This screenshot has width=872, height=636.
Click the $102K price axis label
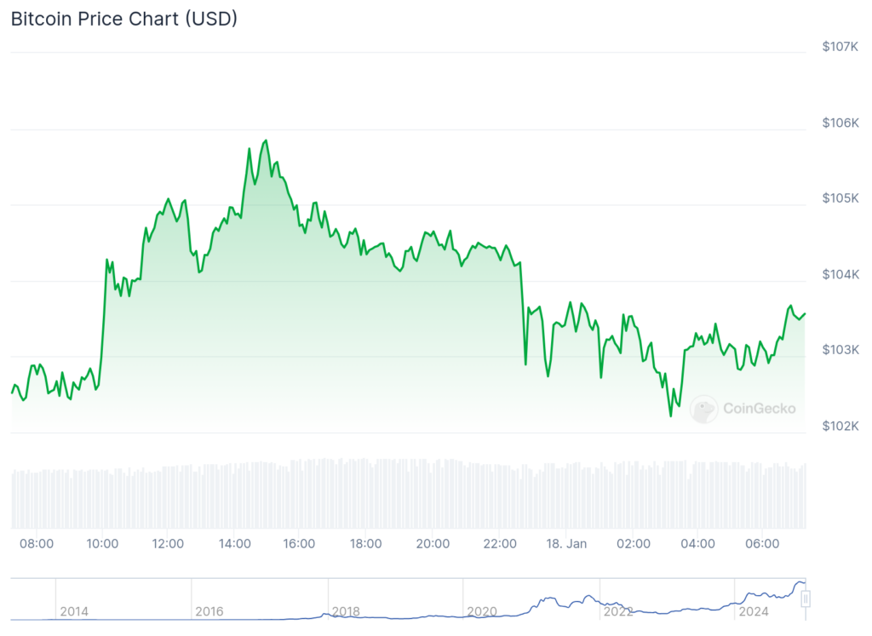click(840, 426)
